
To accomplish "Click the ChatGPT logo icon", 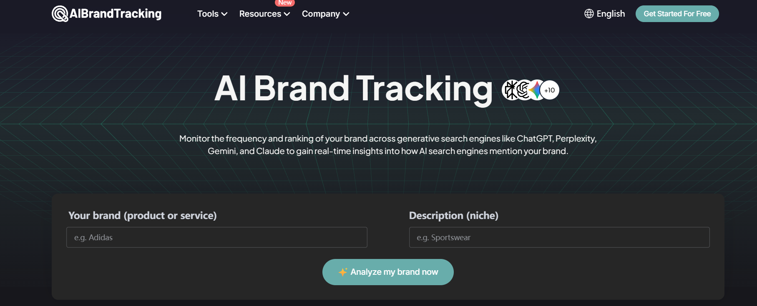I will pyautogui.click(x=523, y=90).
